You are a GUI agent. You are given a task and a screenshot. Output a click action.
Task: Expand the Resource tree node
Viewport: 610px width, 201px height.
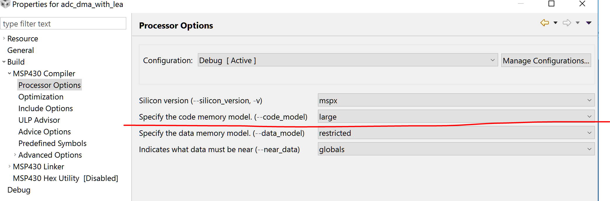click(4, 38)
